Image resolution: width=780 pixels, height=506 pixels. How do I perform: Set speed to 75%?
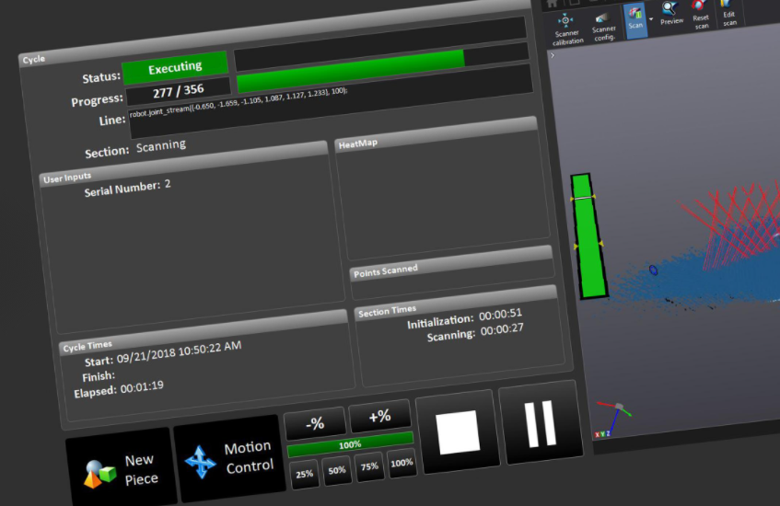pyautogui.click(x=369, y=466)
